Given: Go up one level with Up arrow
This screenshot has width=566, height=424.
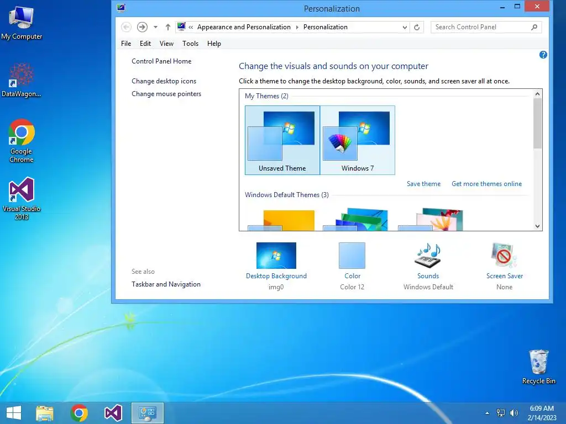Looking at the screenshot, I should 168,27.
